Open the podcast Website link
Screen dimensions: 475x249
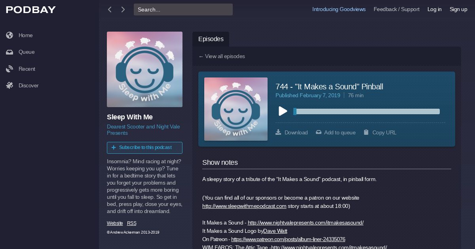click(115, 223)
